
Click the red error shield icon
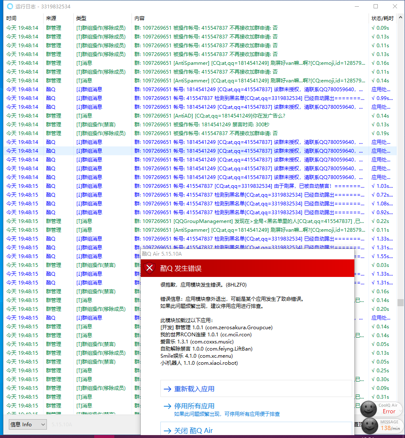click(149, 268)
